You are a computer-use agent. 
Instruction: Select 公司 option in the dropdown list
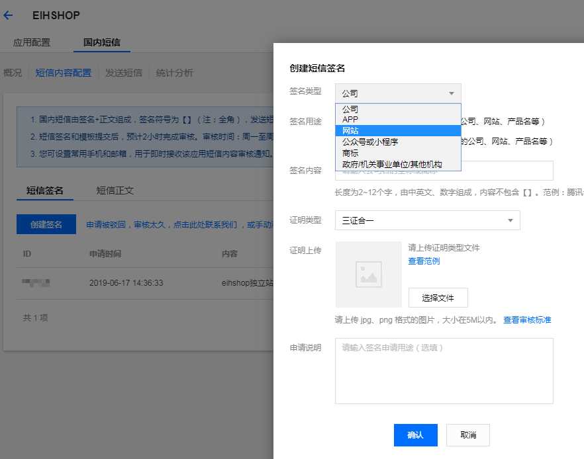pos(398,109)
